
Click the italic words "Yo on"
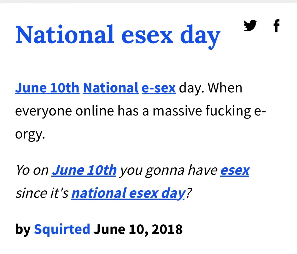pos(32,170)
